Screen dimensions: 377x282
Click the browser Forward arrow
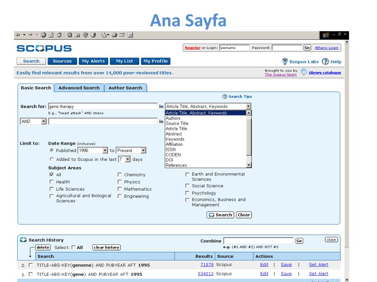31,35
